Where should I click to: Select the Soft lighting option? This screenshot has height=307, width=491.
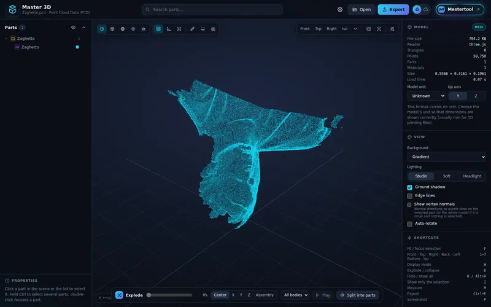(447, 176)
